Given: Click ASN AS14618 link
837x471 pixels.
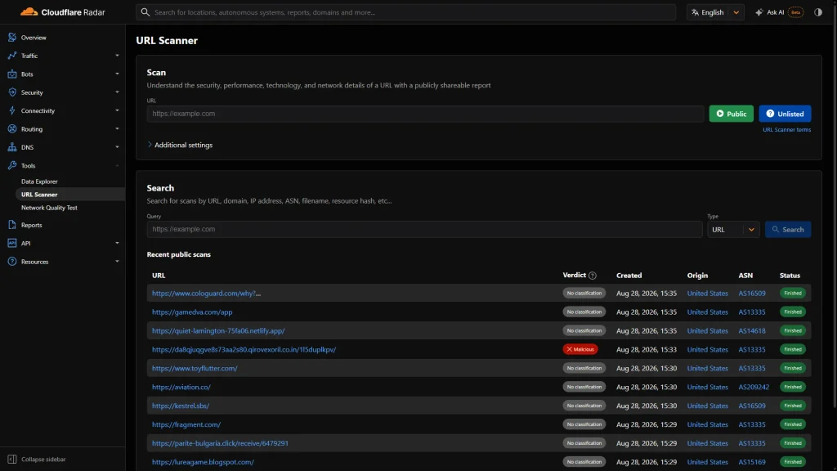Looking at the screenshot, I should [752, 330].
